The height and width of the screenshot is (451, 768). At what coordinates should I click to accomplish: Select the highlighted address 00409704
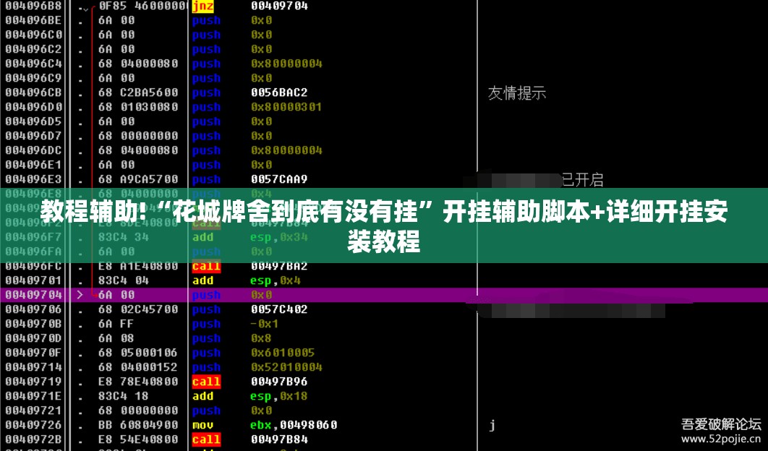34,296
